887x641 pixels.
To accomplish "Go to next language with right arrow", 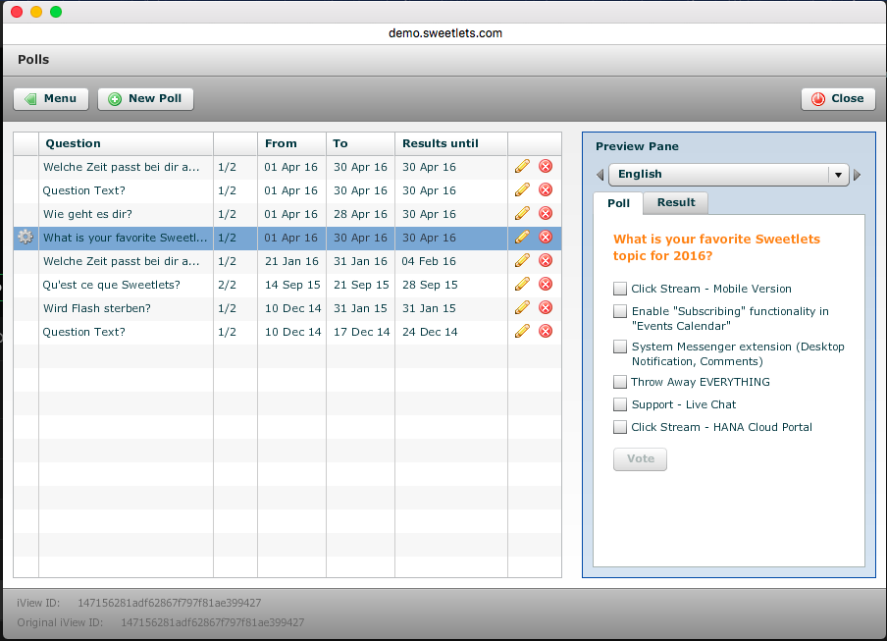I will (x=857, y=176).
